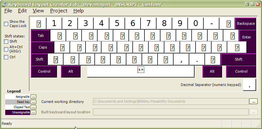Click the left Alt key
The height and width of the screenshot is (129, 262).
(x=71, y=71)
